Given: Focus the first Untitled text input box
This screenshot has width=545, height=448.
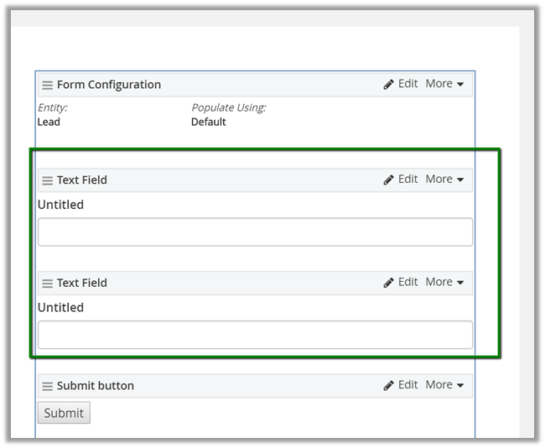Looking at the screenshot, I should click(x=255, y=232).
